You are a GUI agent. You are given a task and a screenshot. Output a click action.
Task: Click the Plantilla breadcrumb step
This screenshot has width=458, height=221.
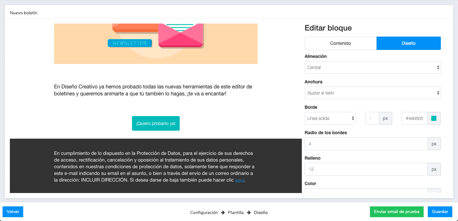coord(236,212)
